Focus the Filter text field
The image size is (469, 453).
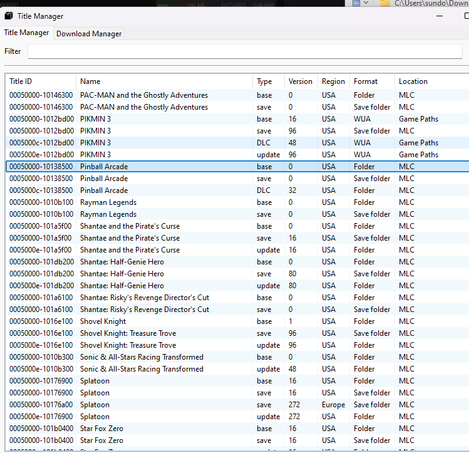pyautogui.click(x=245, y=51)
